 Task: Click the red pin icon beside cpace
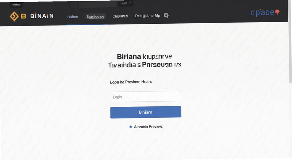[277, 12]
